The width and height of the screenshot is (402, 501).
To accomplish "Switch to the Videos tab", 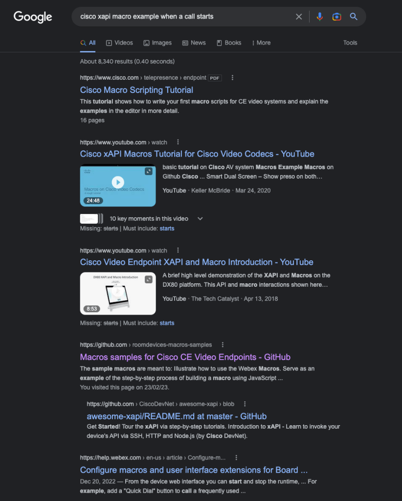I will coord(119,43).
